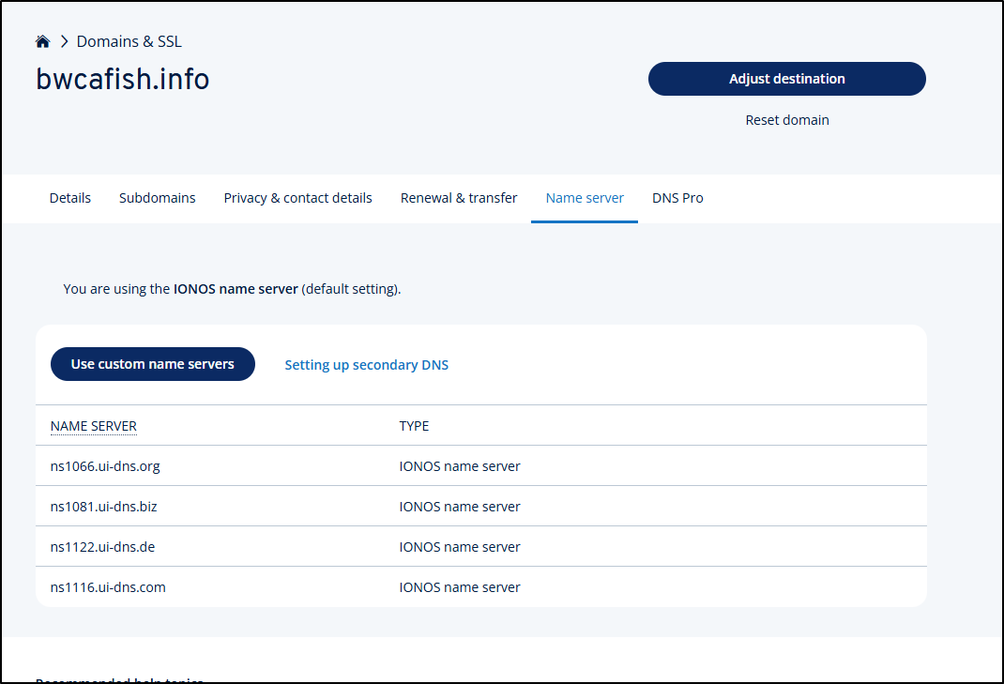Select the ns1116.ui-dns.com row entry
1004x684 pixels.
tap(108, 587)
